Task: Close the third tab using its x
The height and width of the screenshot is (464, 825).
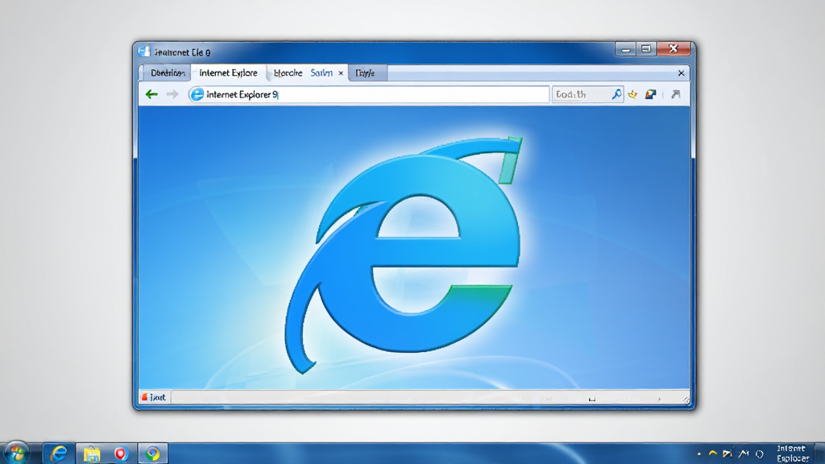Action: 341,73
